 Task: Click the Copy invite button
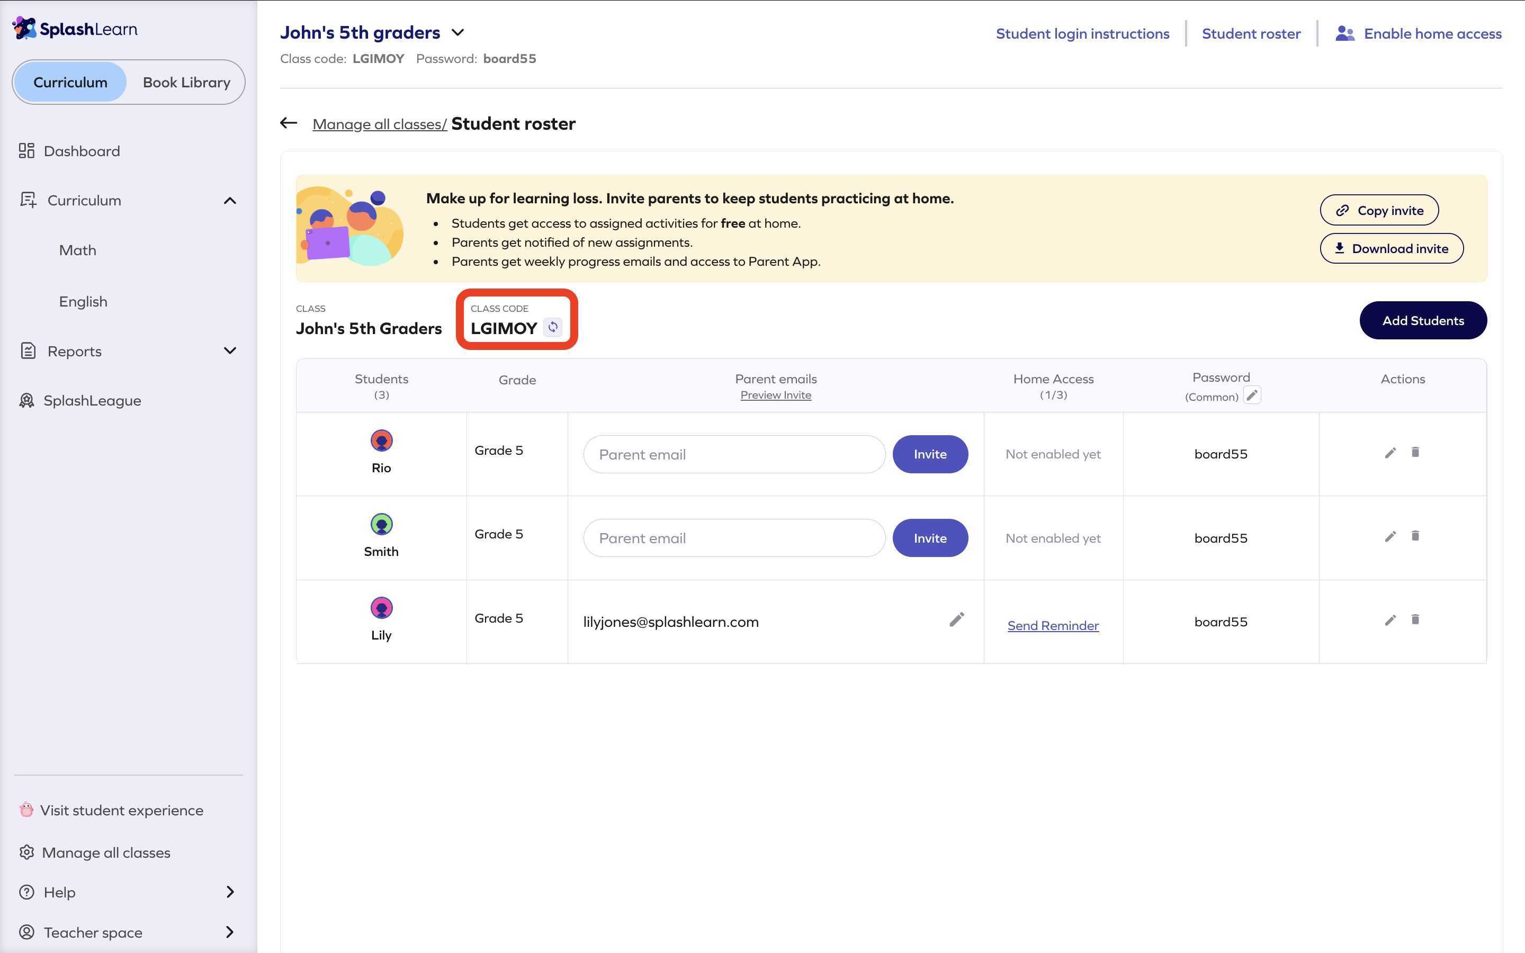coord(1379,210)
